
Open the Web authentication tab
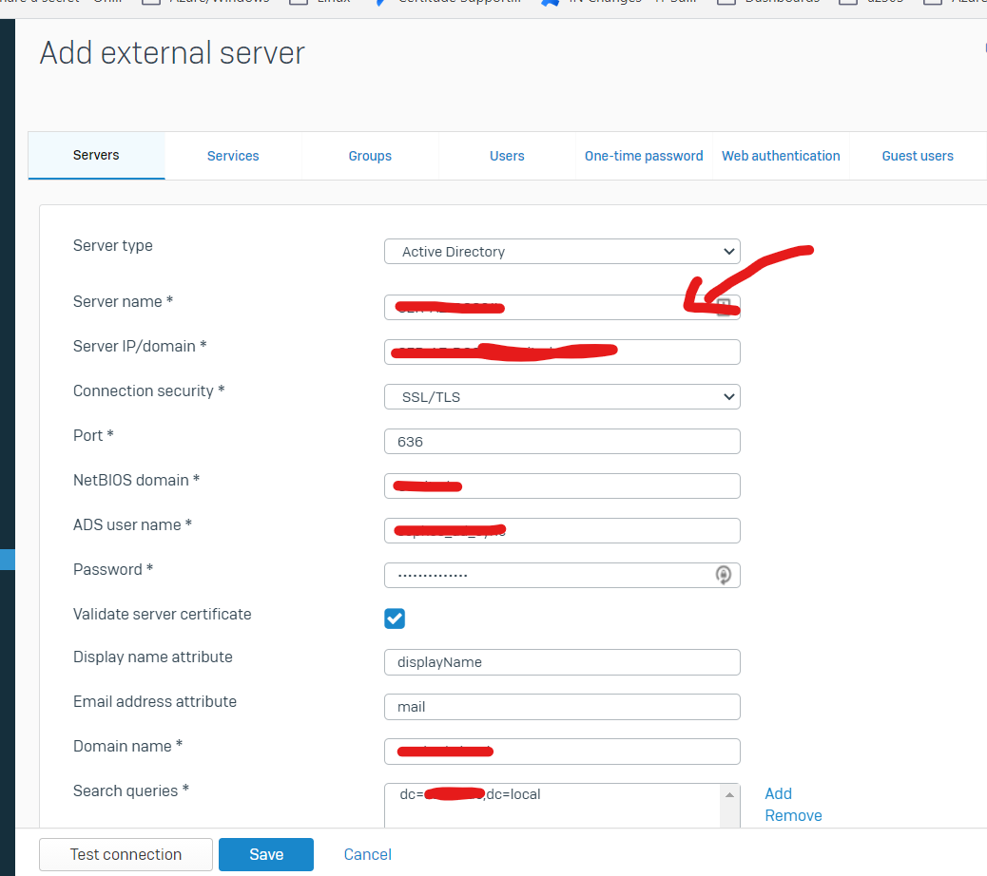[781, 156]
